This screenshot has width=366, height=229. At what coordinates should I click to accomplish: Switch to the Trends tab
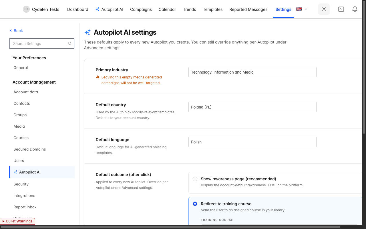click(189, 9)
